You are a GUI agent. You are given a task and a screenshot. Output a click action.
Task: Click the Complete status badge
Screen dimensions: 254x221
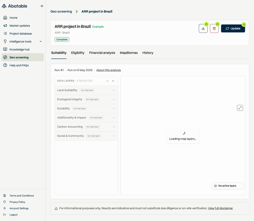coord(62,40)
